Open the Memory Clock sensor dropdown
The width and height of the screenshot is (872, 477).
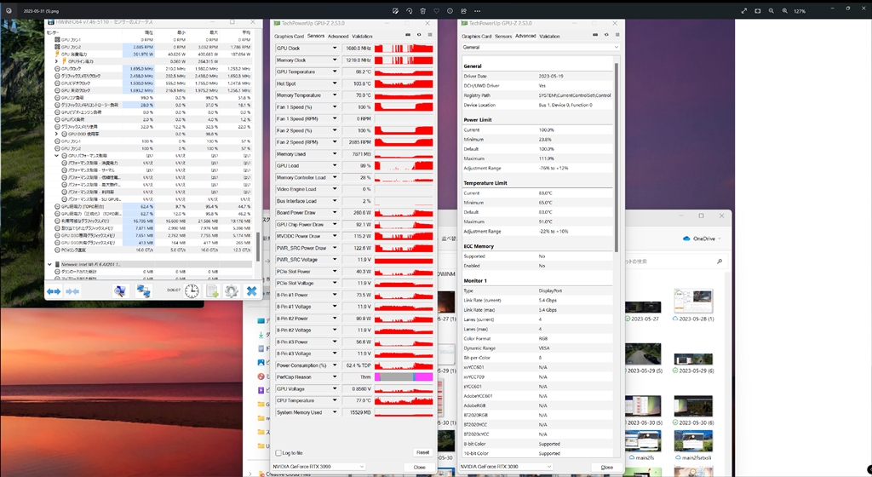click(x=335, y=60)
